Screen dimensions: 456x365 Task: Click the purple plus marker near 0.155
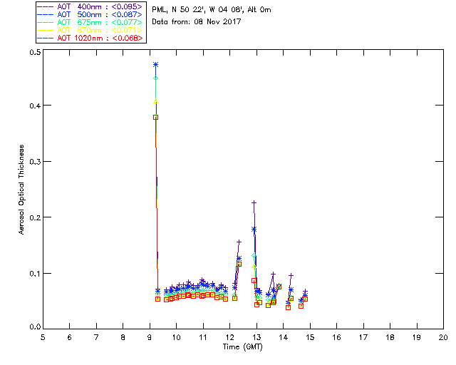coord(239,242)
